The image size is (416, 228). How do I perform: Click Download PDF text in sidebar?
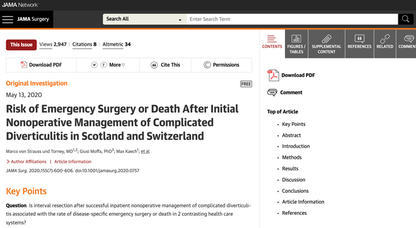298,76
